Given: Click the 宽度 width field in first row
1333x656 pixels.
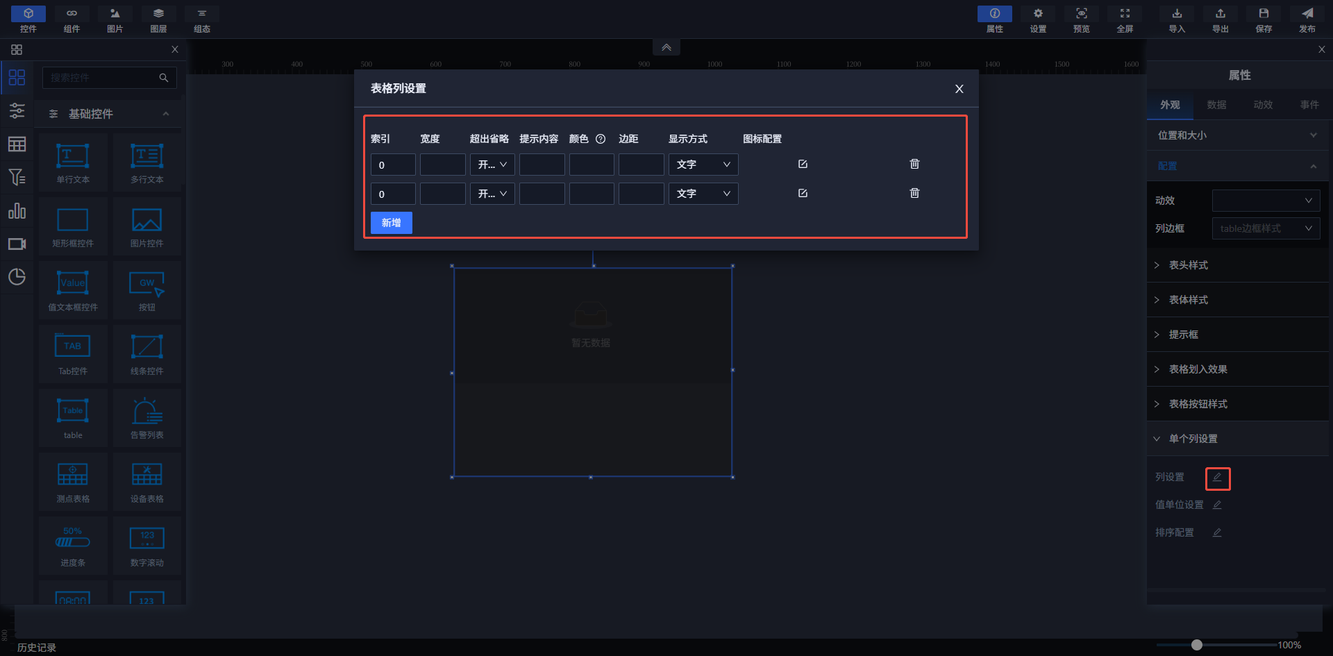Looking at the screenshot, I should [x=443, y=165].
